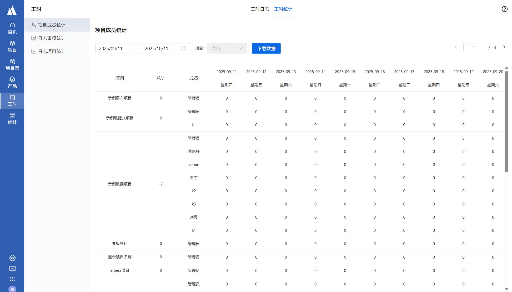This screenshot has width=512, height=292.
Task: Click the page number input field
Action: coord(473,47)
